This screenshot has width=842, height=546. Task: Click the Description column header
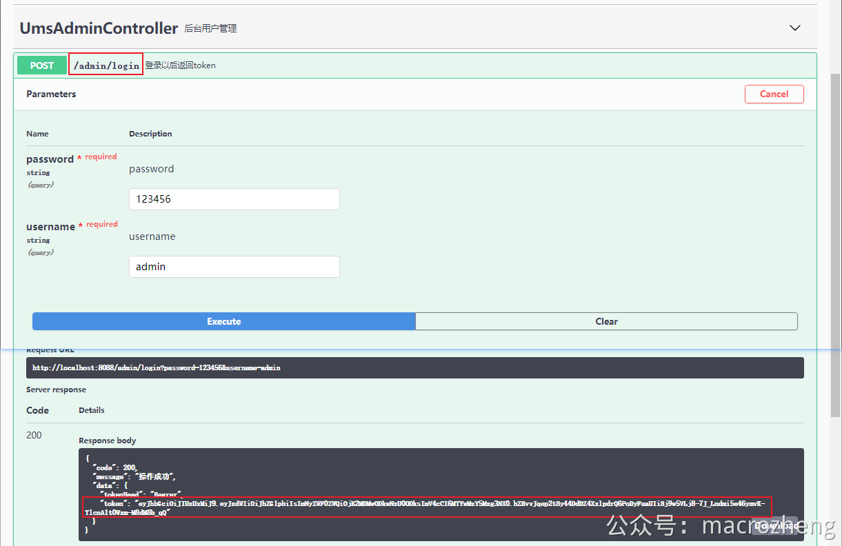pyautogui.click(x=150, y=134)
